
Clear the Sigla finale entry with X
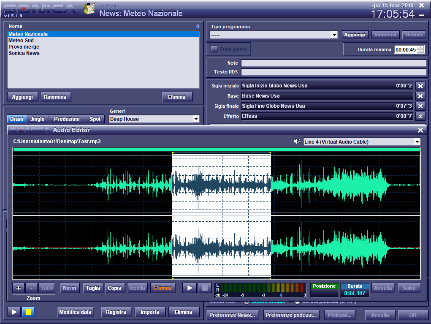tap(420, 106)
